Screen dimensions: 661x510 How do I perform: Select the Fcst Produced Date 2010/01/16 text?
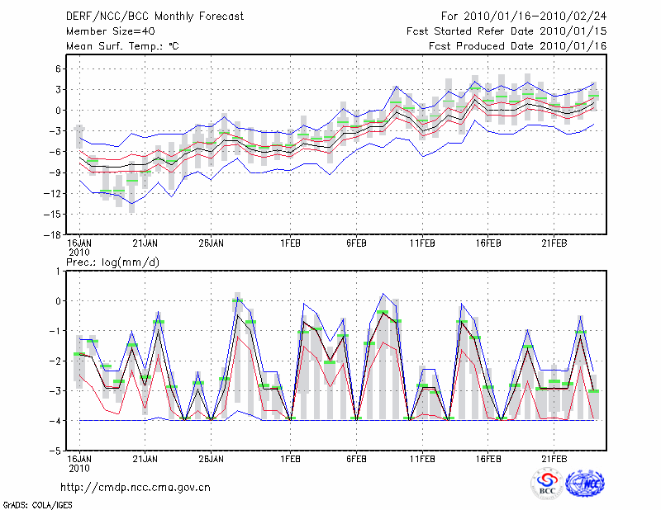click(x=518, y=46)
